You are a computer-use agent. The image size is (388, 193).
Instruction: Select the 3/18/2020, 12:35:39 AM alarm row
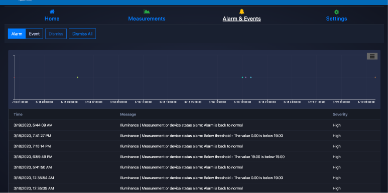[x=194, y=188]
